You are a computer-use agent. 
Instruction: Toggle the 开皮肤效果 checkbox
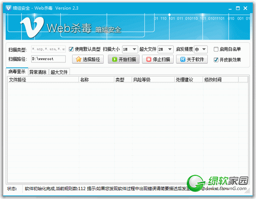[x=216, y=60]
